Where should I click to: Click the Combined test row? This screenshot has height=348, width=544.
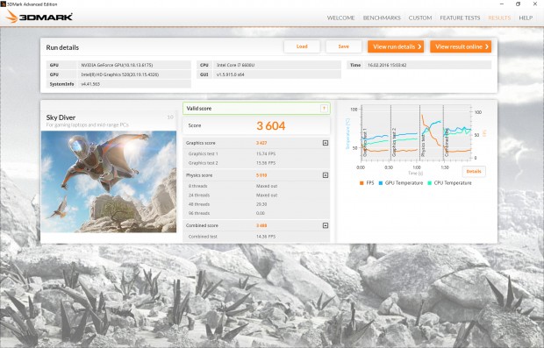(x=256, y=237)
